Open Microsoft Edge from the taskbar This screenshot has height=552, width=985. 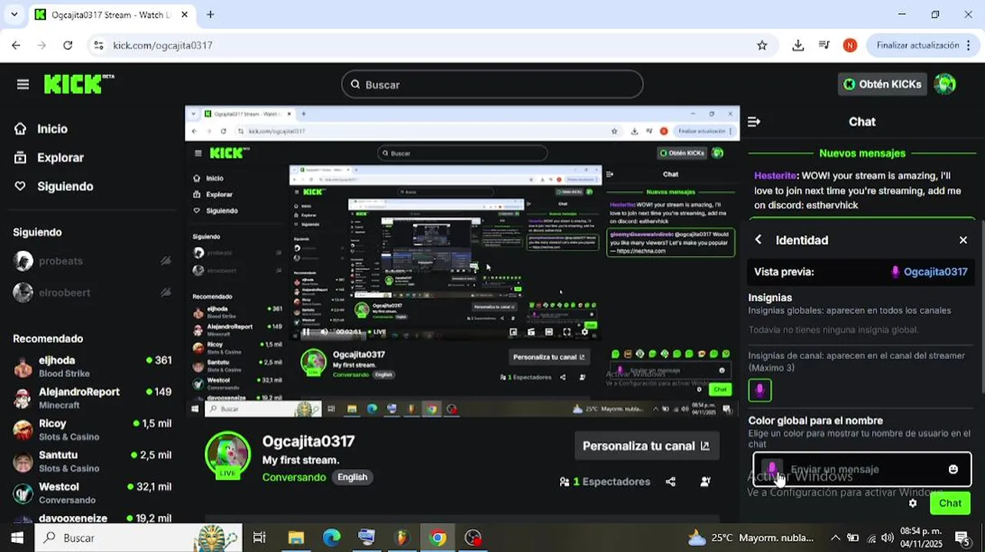point(331,537)
